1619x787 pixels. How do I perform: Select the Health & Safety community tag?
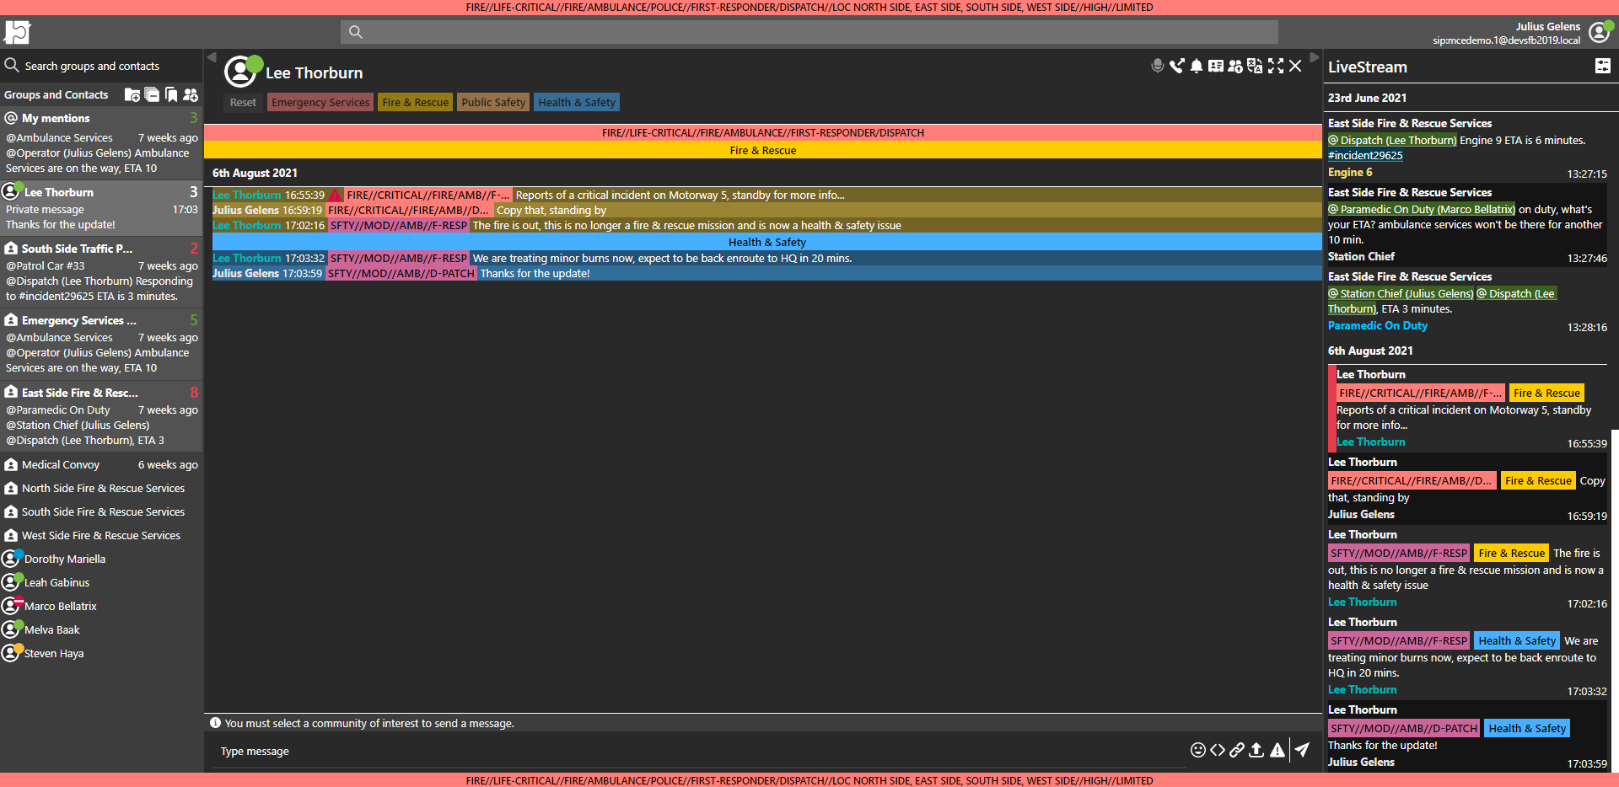click(x=577, y=102)
